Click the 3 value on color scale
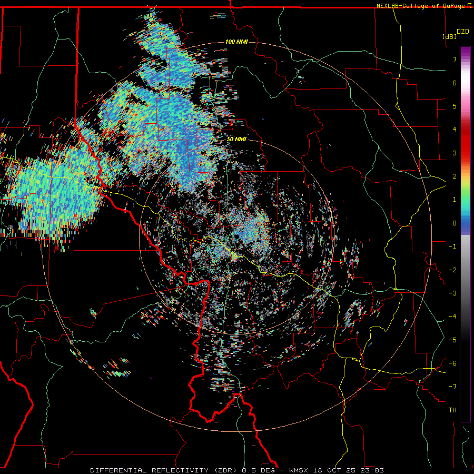Screen dimensions: 474x474 (455, 153)
